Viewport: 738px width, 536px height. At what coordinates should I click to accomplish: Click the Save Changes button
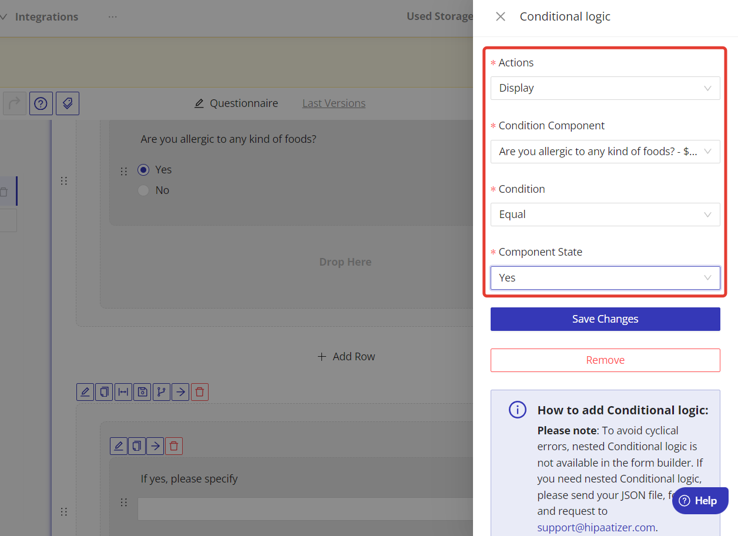pos(605,319)
